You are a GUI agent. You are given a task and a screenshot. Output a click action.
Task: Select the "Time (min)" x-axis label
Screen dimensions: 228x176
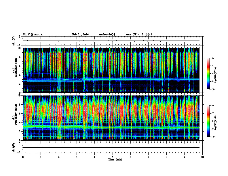click(x=115, y=160)
